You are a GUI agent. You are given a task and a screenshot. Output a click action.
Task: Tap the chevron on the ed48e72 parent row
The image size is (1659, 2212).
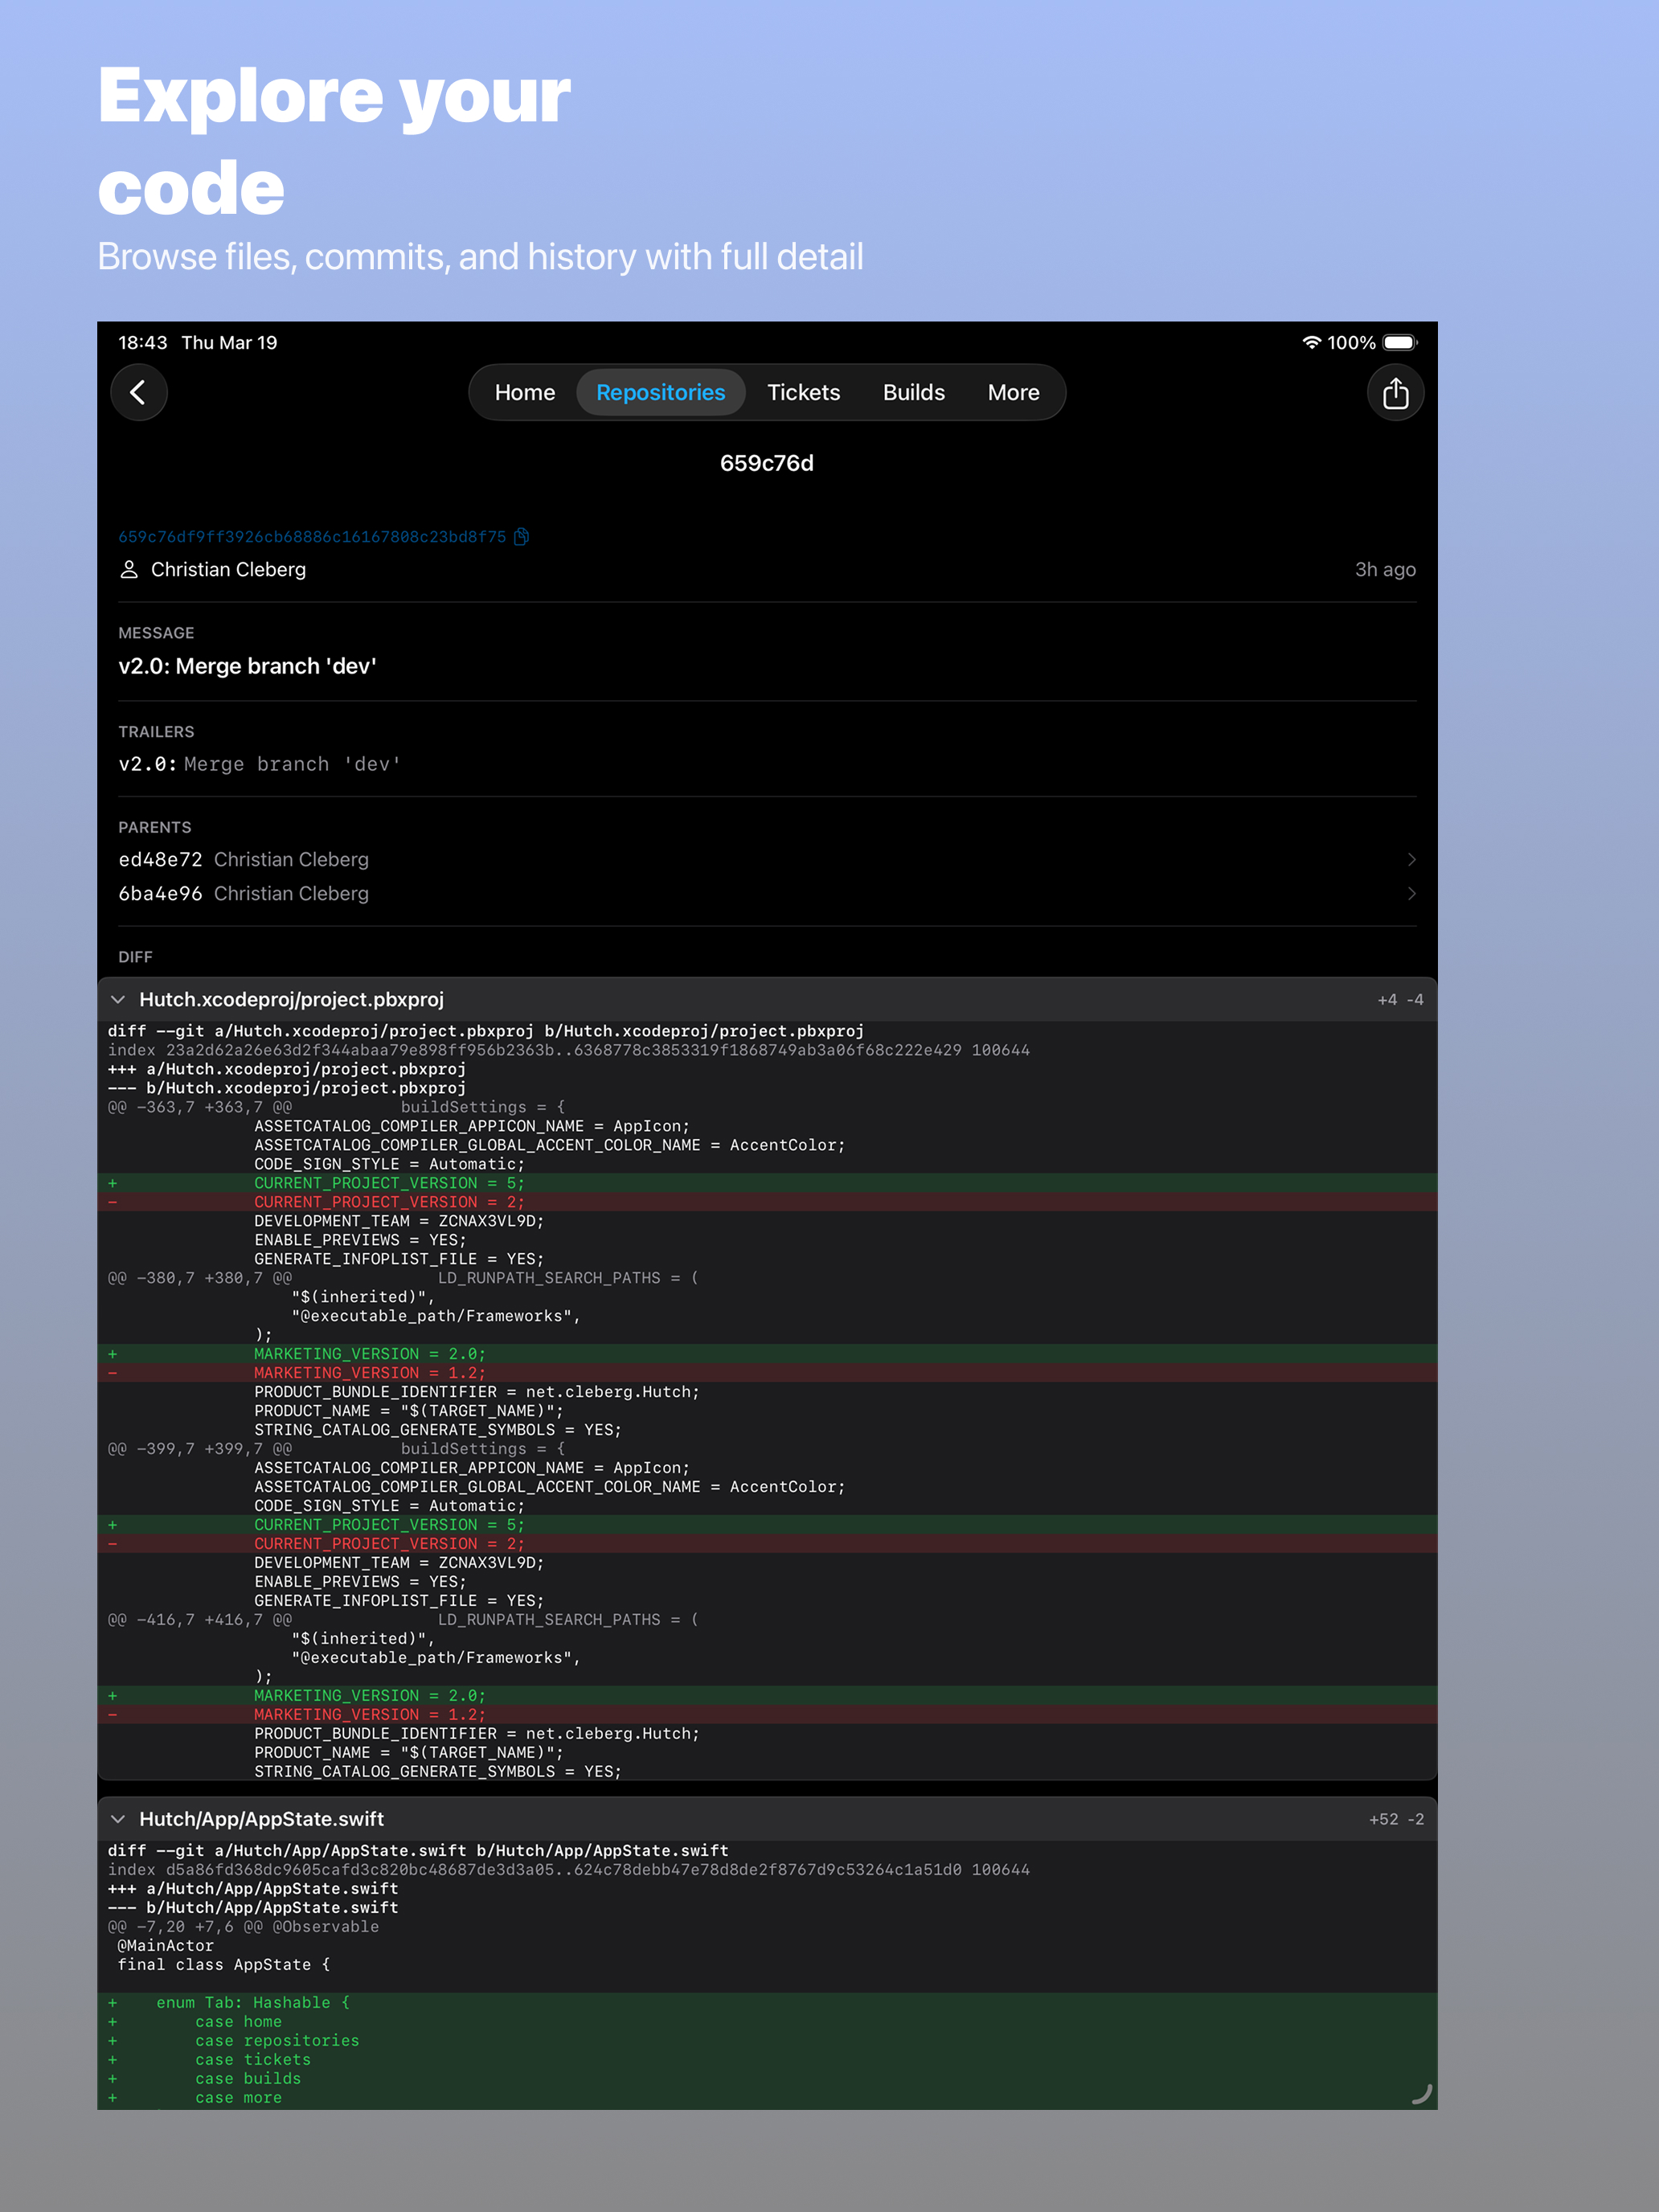1411,859
